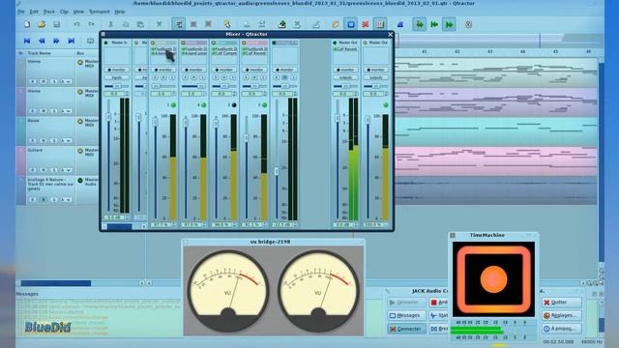Toggle the follow playhead toolbar icon
This screenshot has height=348, width=619.
click(x=419, y=24)
